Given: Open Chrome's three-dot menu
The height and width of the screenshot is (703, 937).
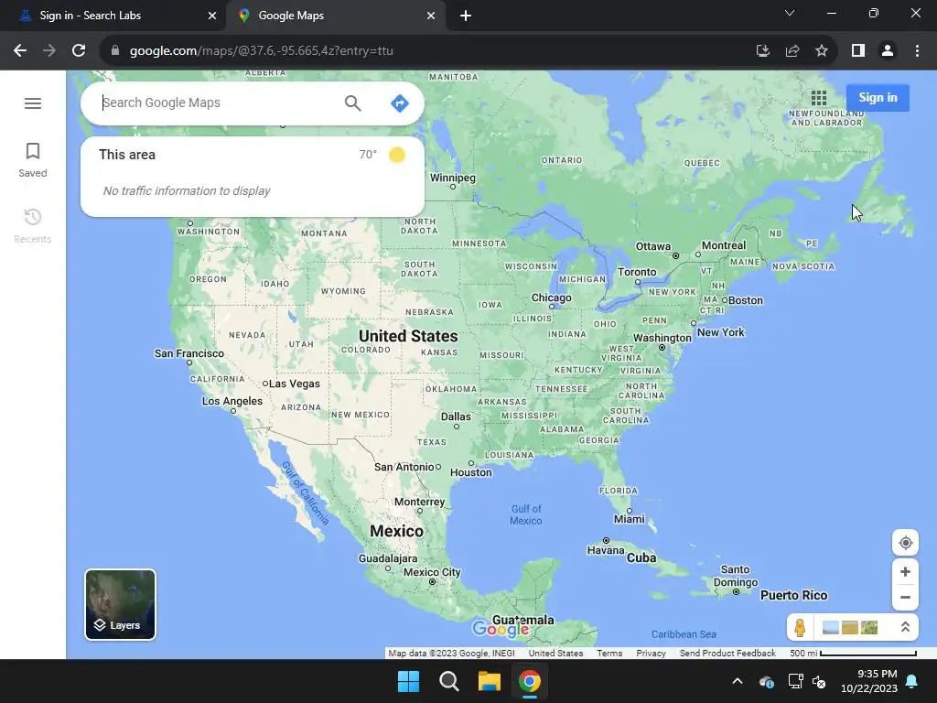Looking at the screenshot, I should point(917,51).
